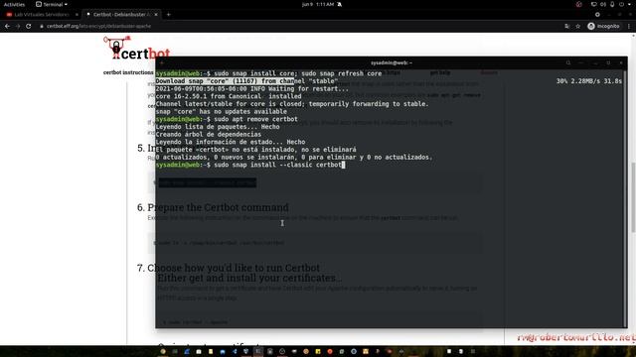This screenshot has height=357, width=636.
Task: Open the clock and calendar panel
Action: (x=318, y=4)
